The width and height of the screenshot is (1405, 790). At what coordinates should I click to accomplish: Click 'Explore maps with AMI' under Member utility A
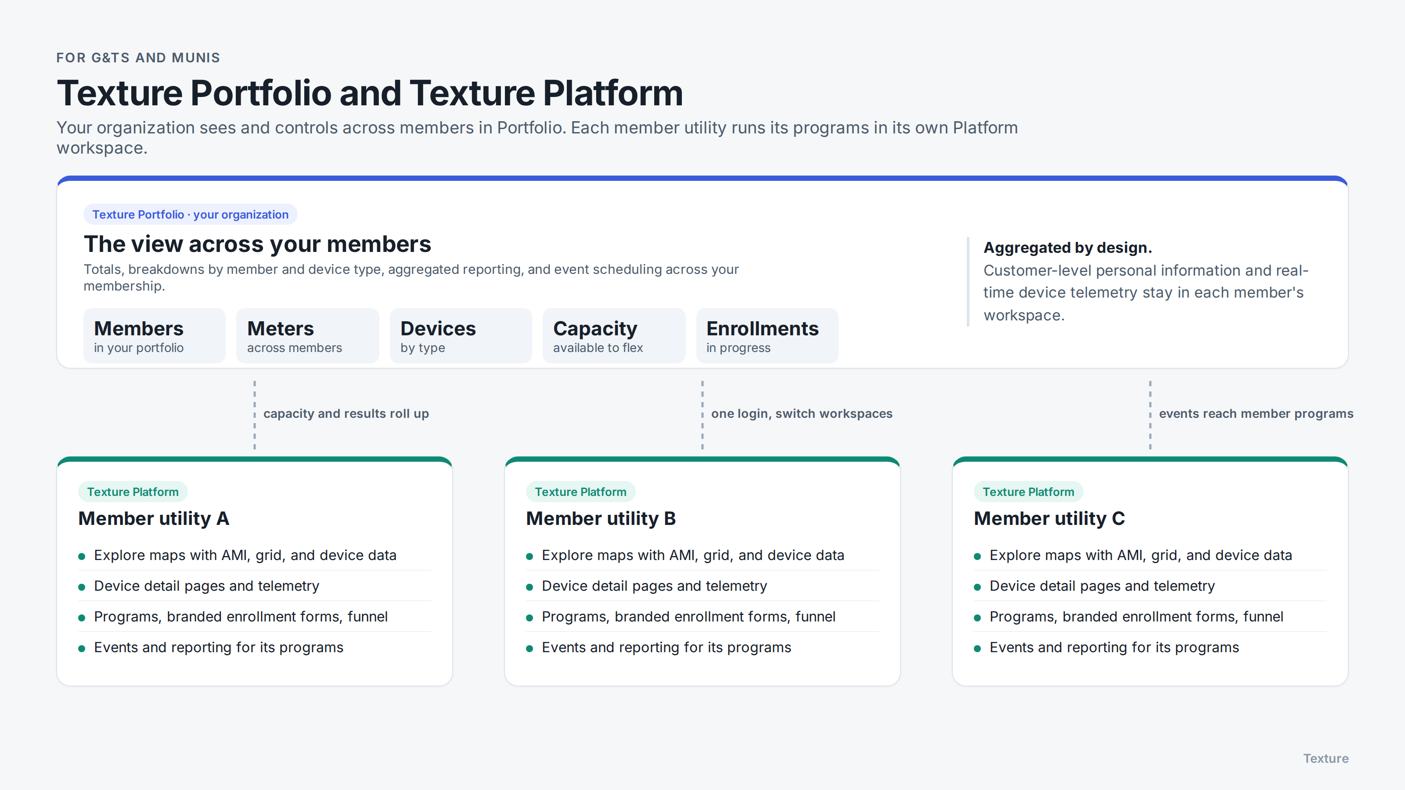[x=254, y=555]
